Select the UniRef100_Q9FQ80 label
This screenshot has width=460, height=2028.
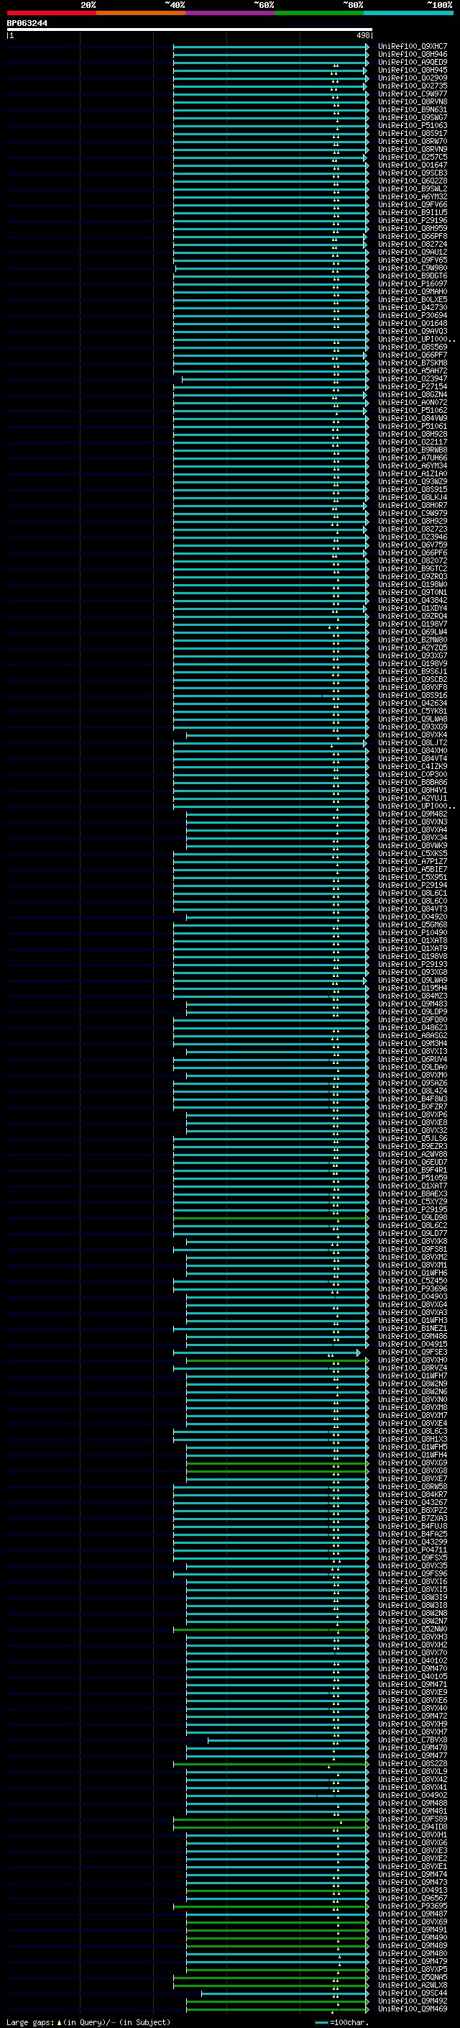412,1019
